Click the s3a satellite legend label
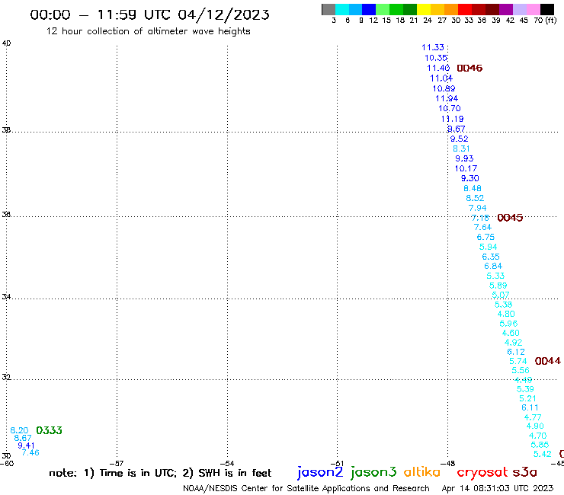 point(524,472)
